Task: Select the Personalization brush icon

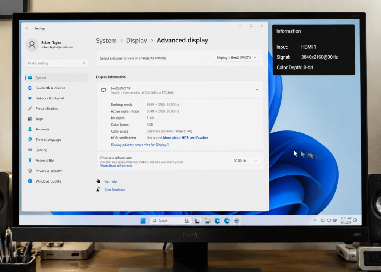Action: (x=30, y=108)
